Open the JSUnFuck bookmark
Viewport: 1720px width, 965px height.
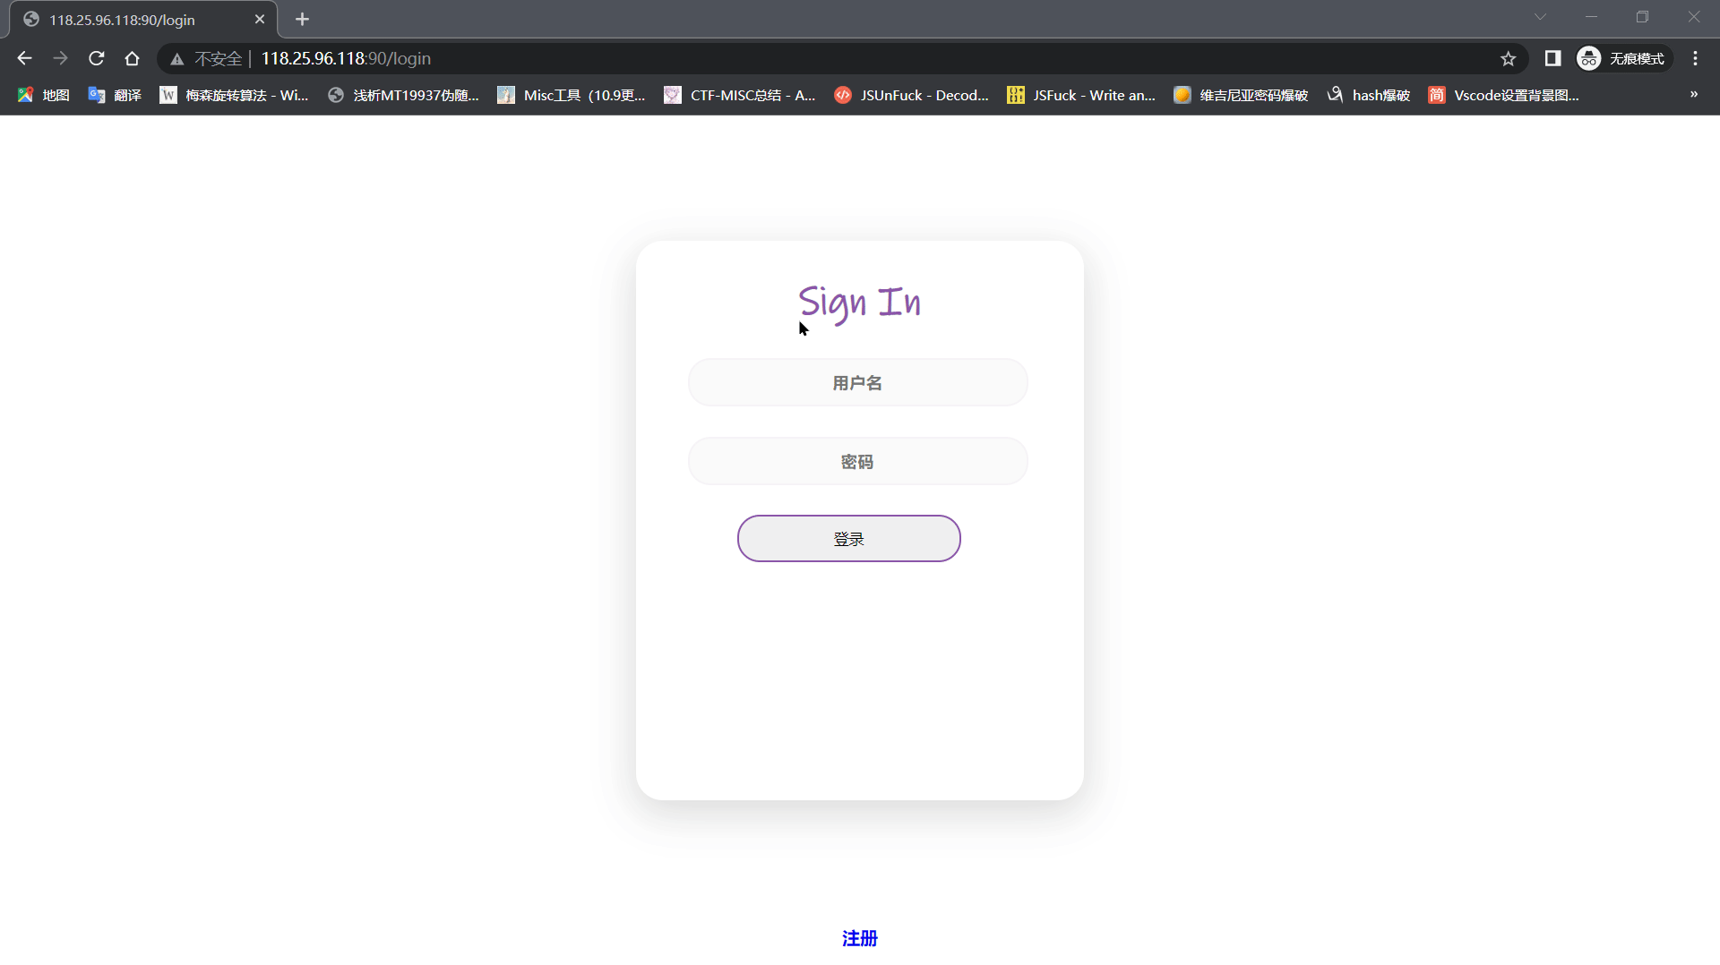[x=912, y=95]
